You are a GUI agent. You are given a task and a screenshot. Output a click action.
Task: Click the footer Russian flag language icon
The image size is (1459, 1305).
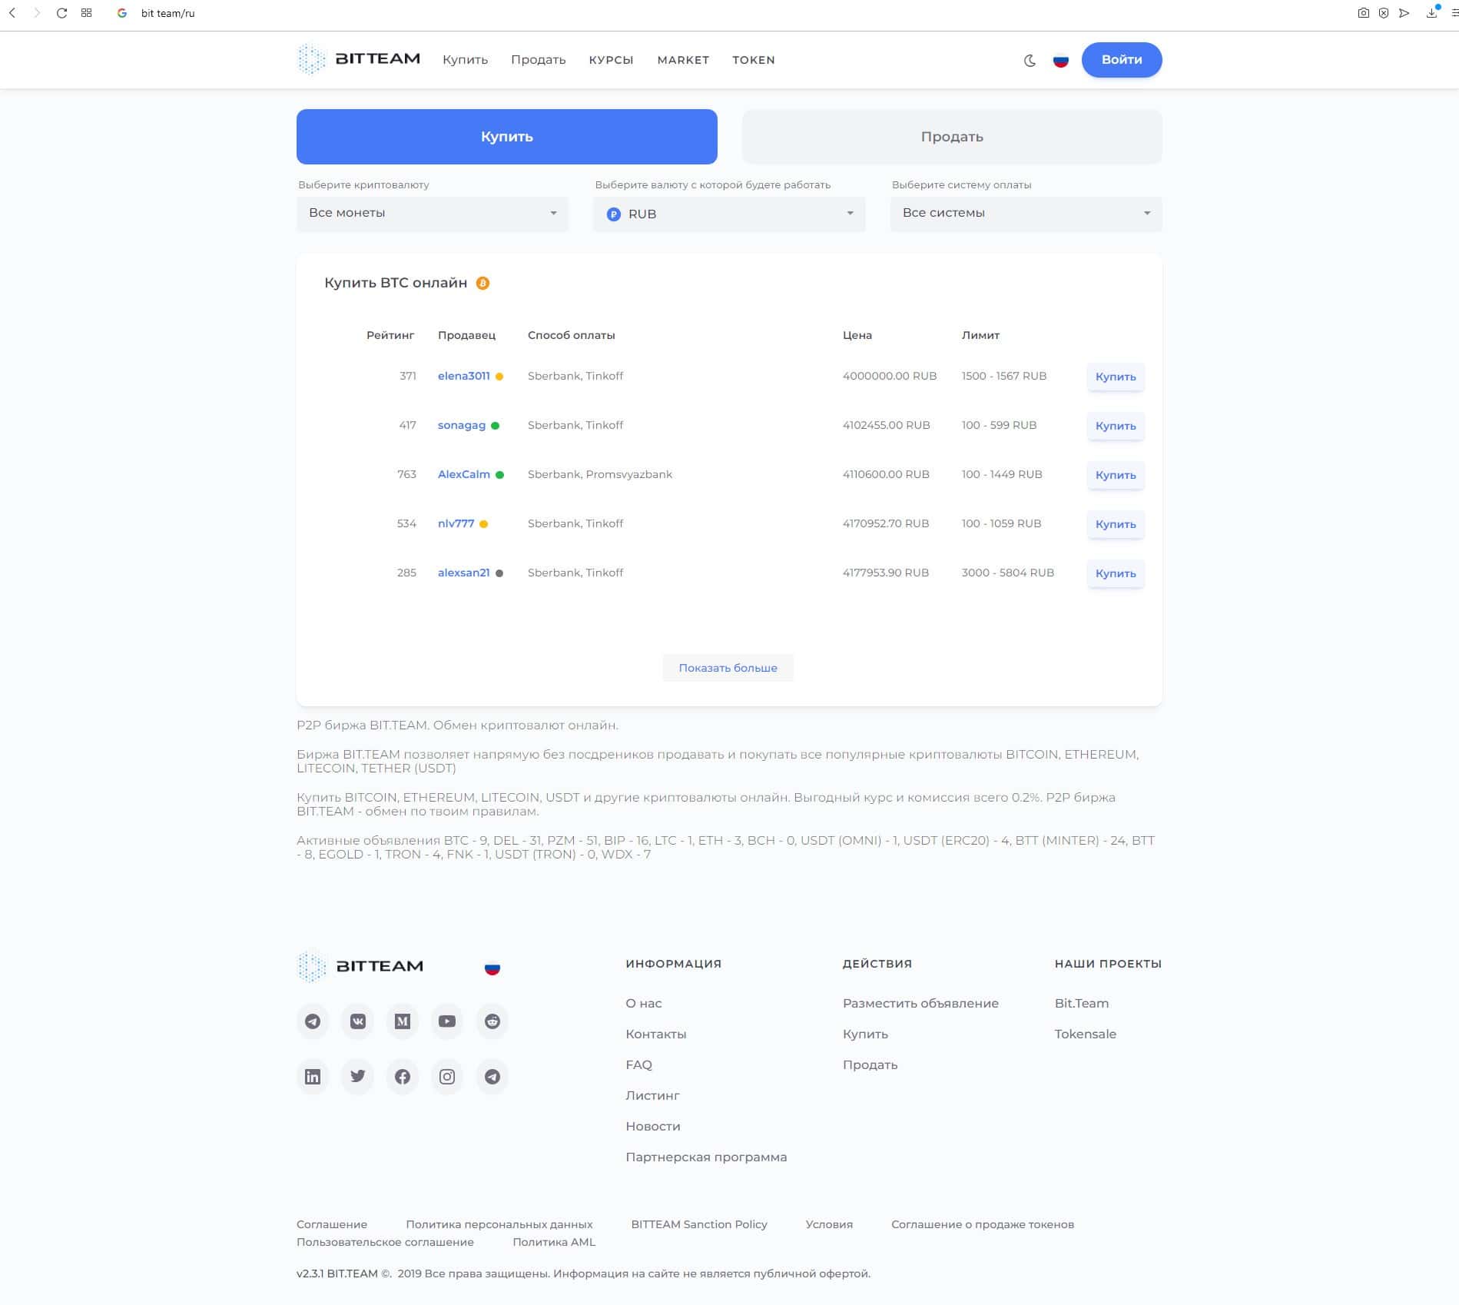point(492,968)
